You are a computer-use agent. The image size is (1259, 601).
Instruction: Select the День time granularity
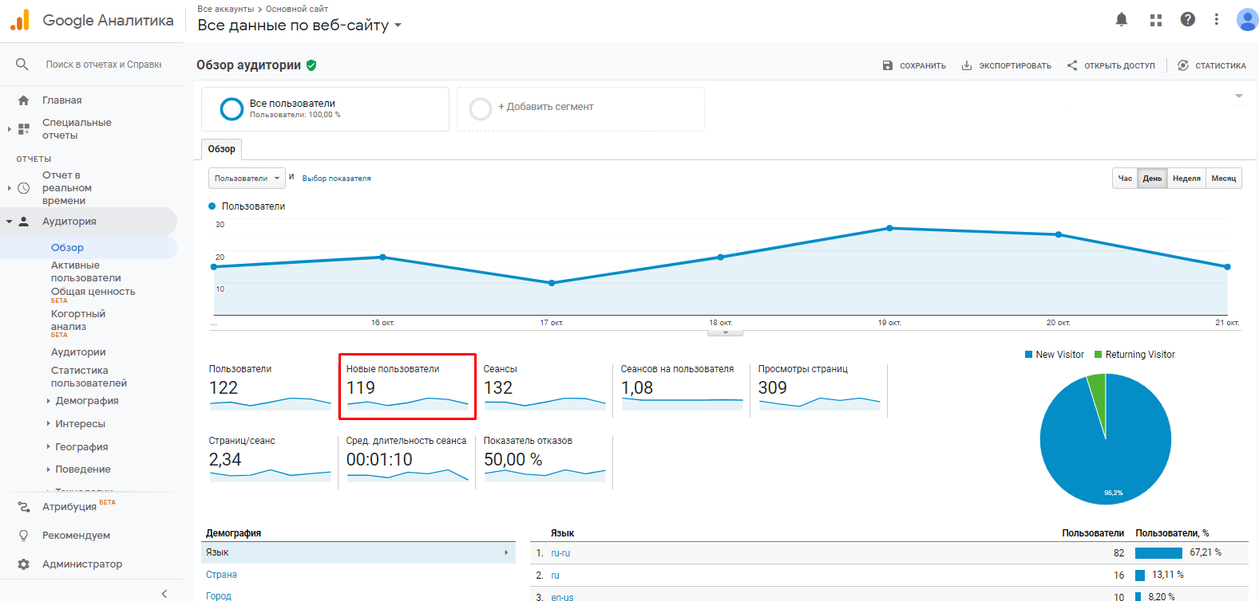(x=1152, y=179)
